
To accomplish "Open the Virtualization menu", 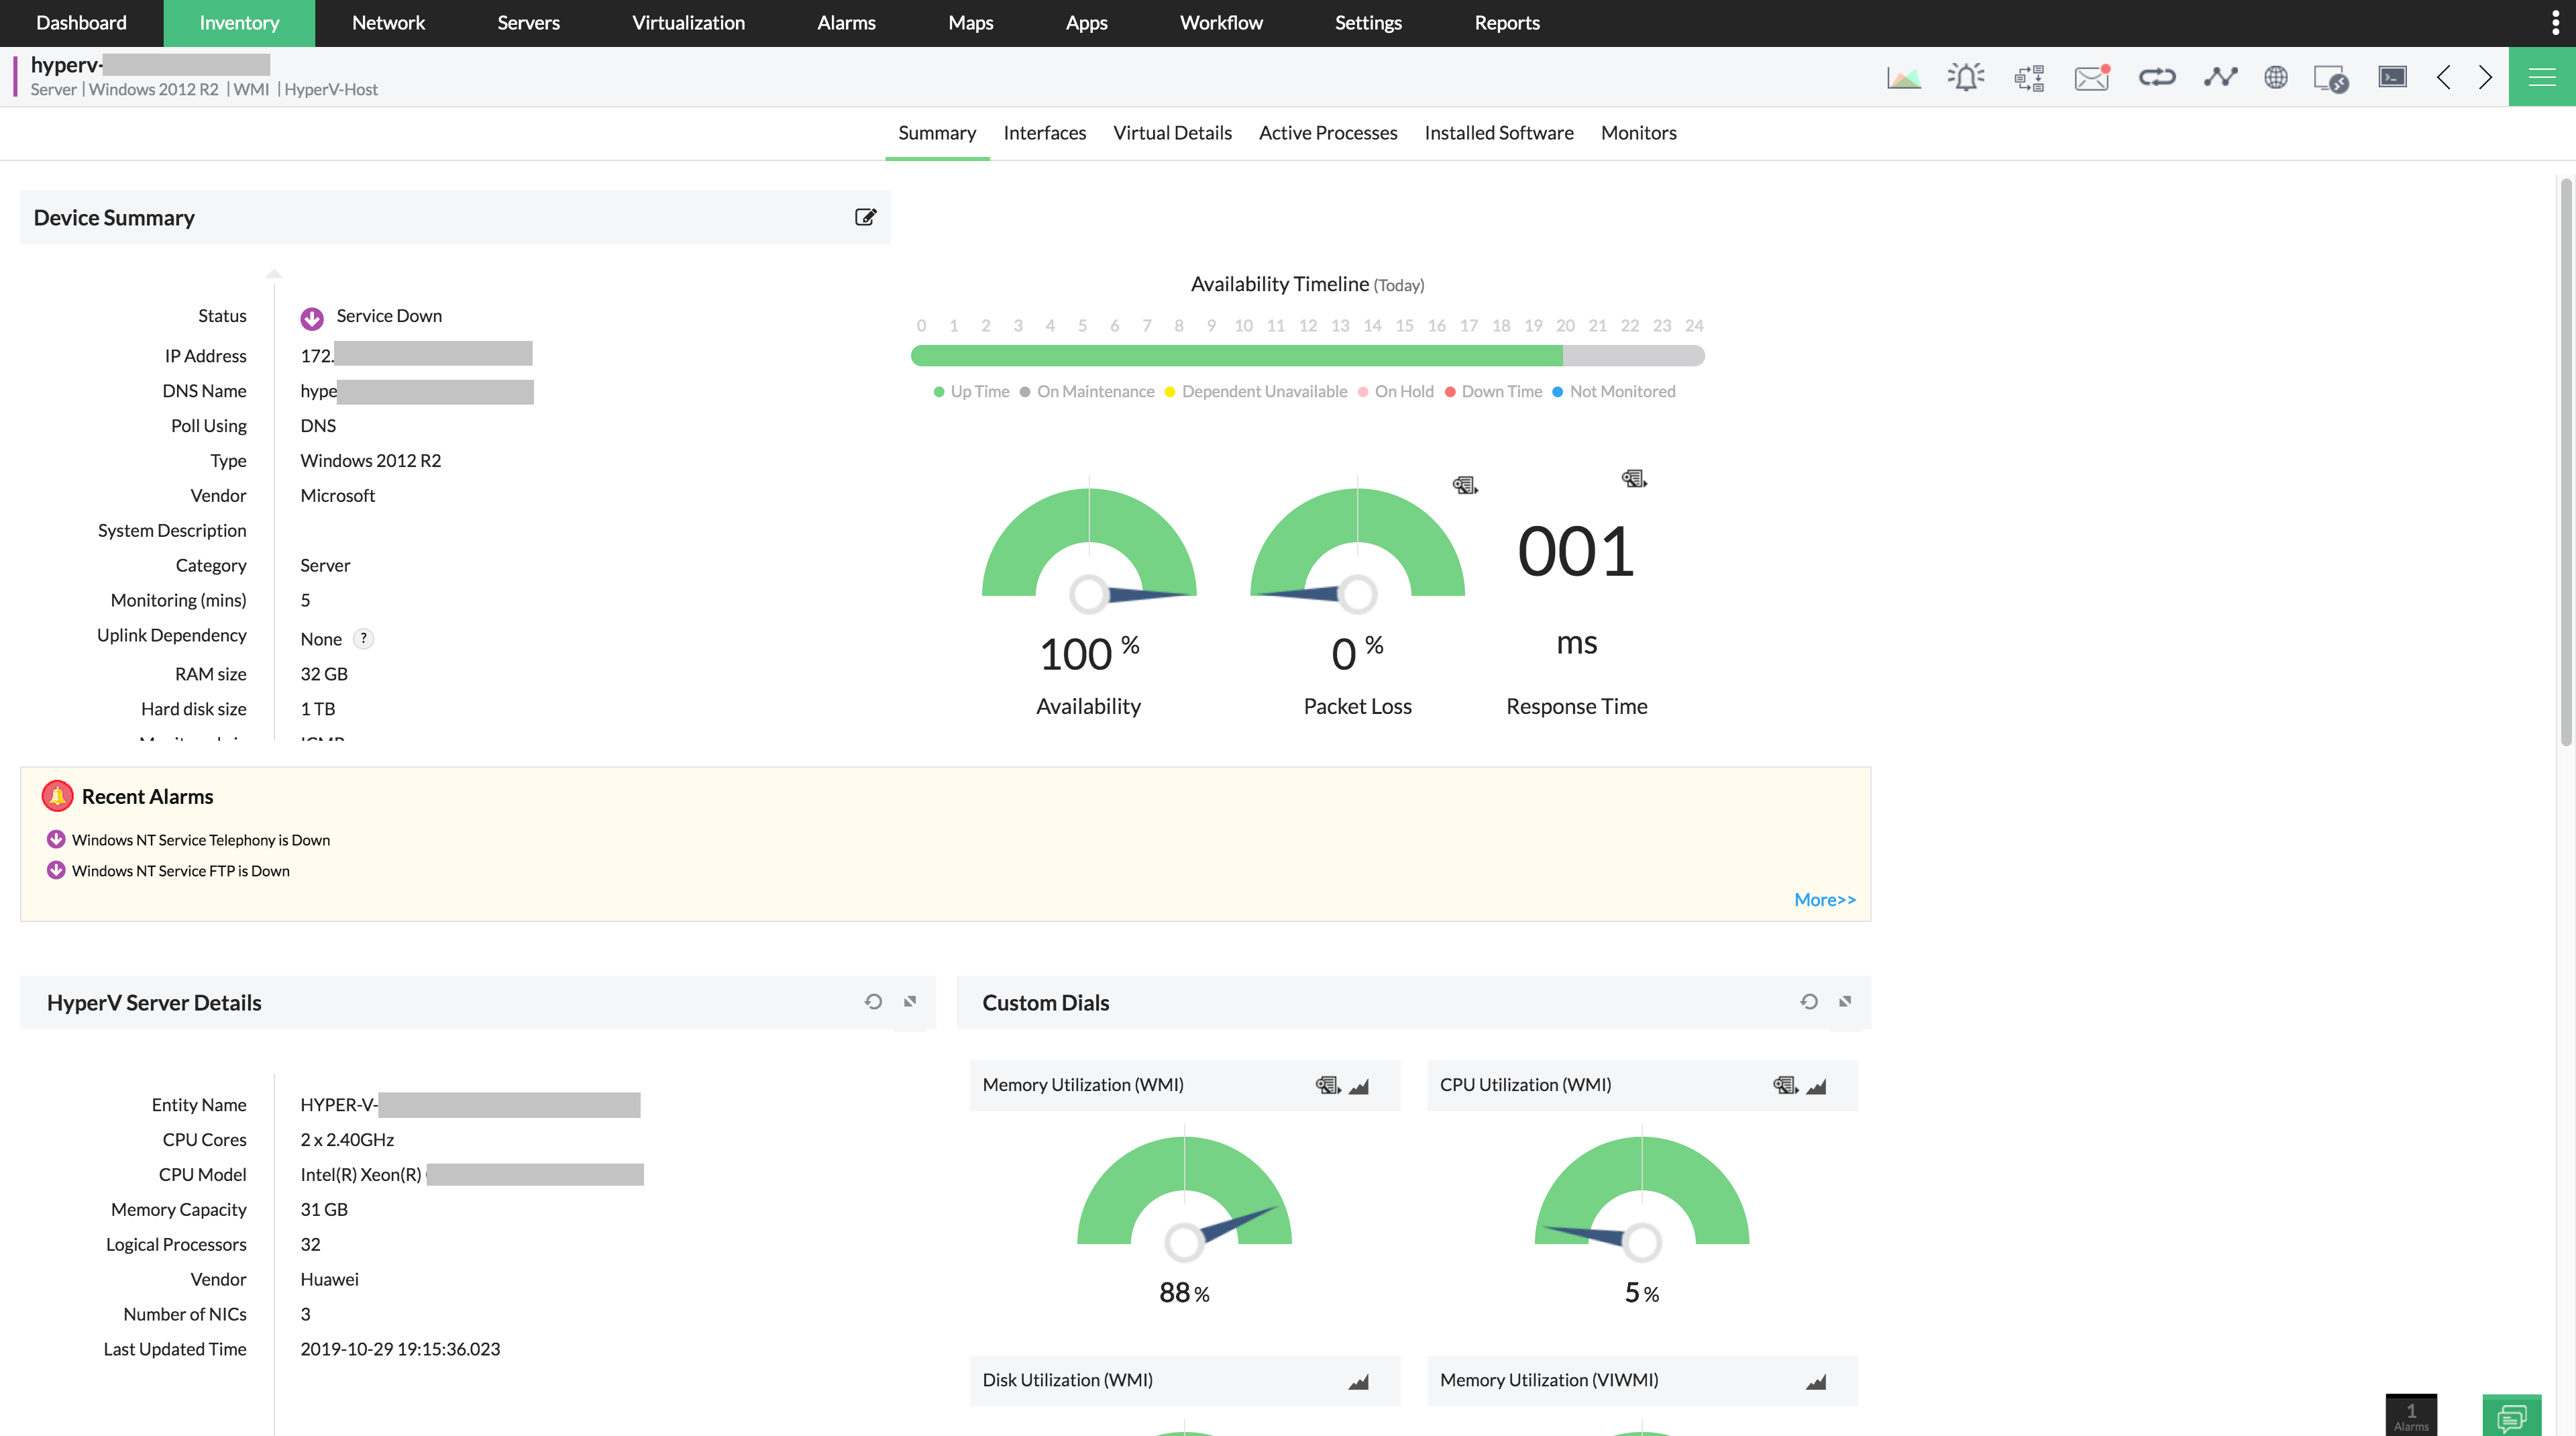I will pyautogui.click(x=688, y=22).
